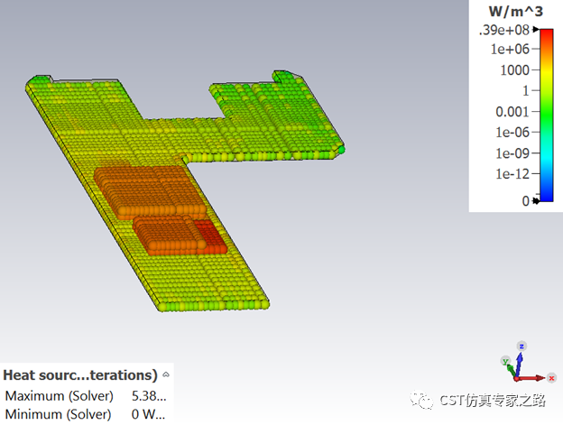Click the minimum value 0 W...
This screenshot has width=563, height=425.
coord(148,414)
